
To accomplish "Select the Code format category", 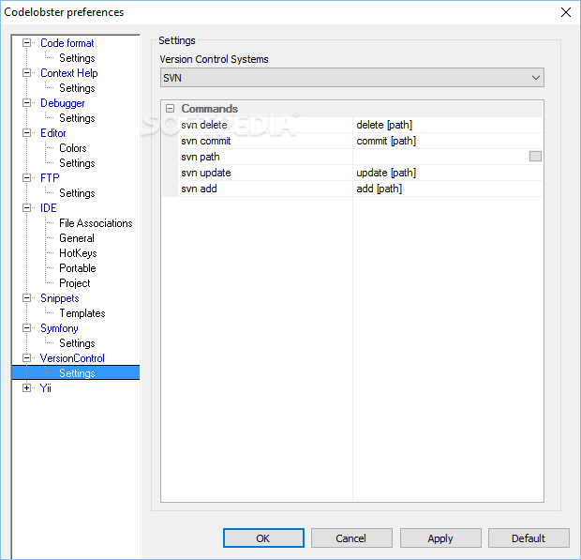I will coord(67,43).
